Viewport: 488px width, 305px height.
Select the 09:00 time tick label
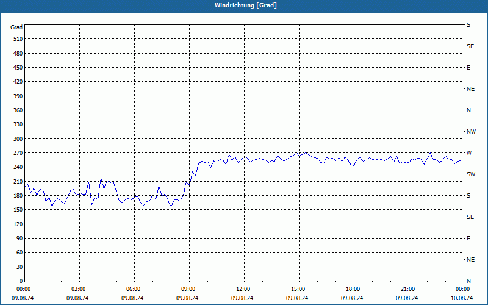189,289
